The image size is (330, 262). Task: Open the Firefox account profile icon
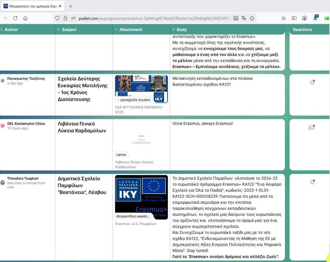(305, 18)
